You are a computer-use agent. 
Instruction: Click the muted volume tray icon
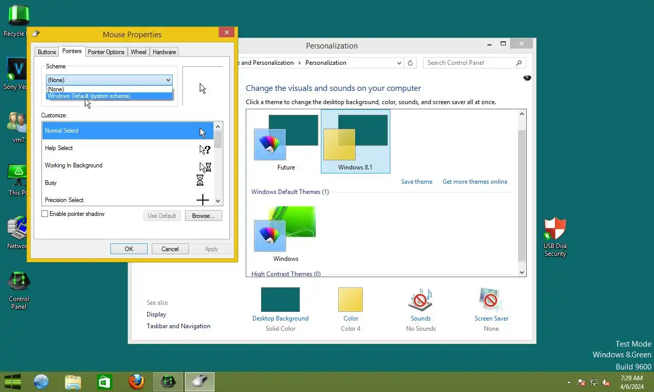(x=606, y=382)
